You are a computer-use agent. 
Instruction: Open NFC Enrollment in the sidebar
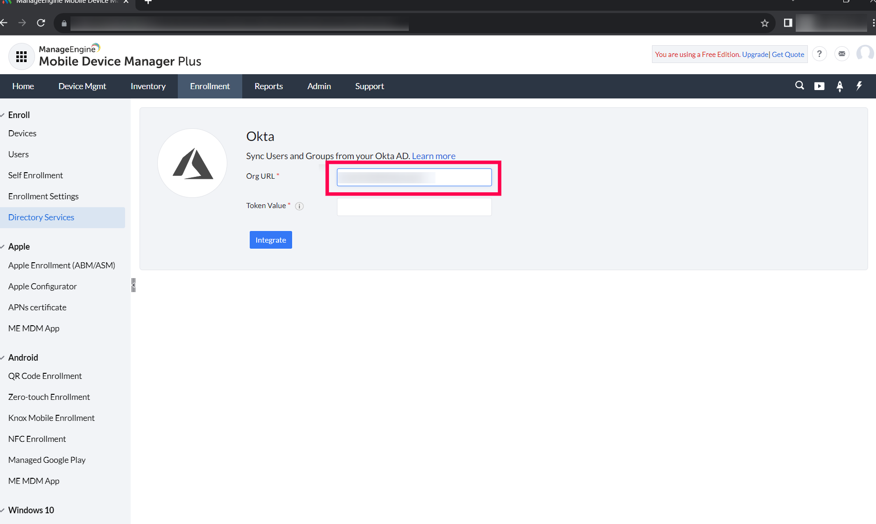(37, 439)
